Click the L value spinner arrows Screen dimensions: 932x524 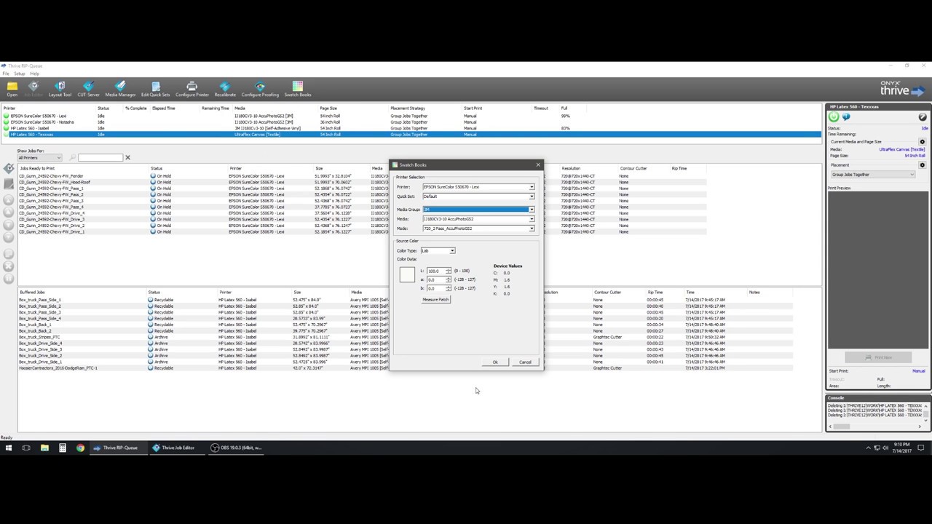click(449, 271)
